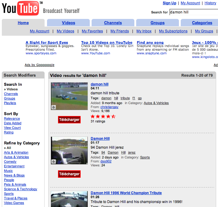Open the 1996 World Champion Tribute thumbnail

pyautogui.click(x=69, y=199)
